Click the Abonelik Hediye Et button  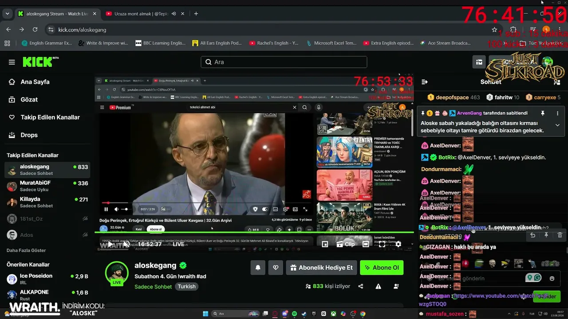tap(322, 268)
